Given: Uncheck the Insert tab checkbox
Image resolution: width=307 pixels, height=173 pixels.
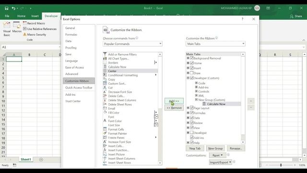Looking at the screenshot, I should click(192, 68).
